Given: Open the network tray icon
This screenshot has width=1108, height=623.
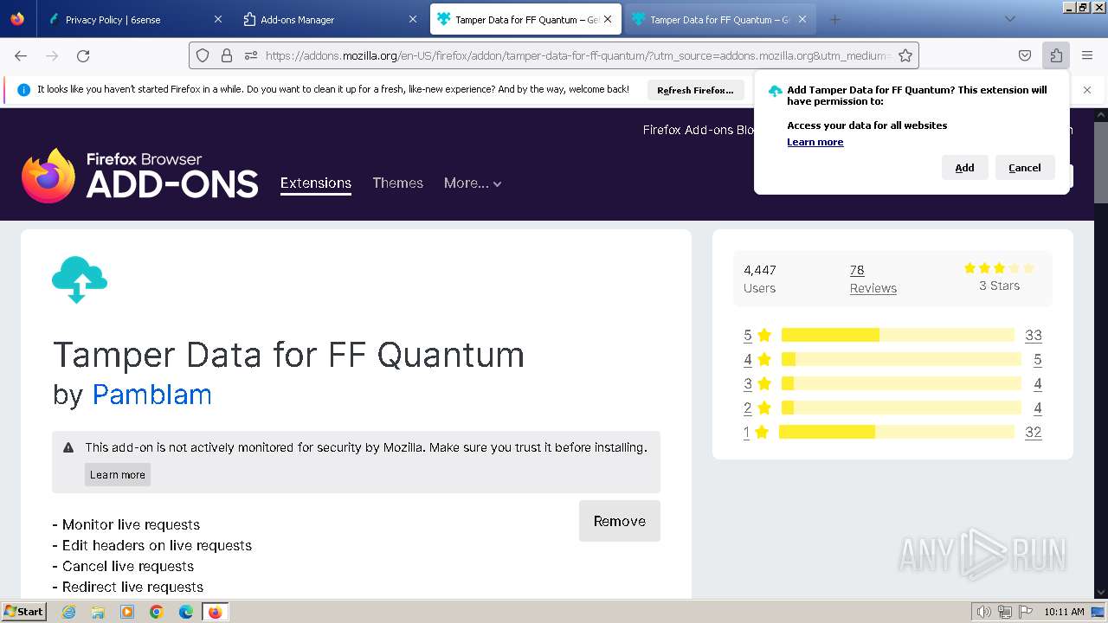Looking at the screenshot, I should [x=1005, y=612].
